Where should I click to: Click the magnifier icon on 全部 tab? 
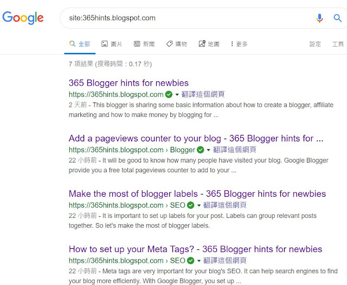[x=72, y=43]
